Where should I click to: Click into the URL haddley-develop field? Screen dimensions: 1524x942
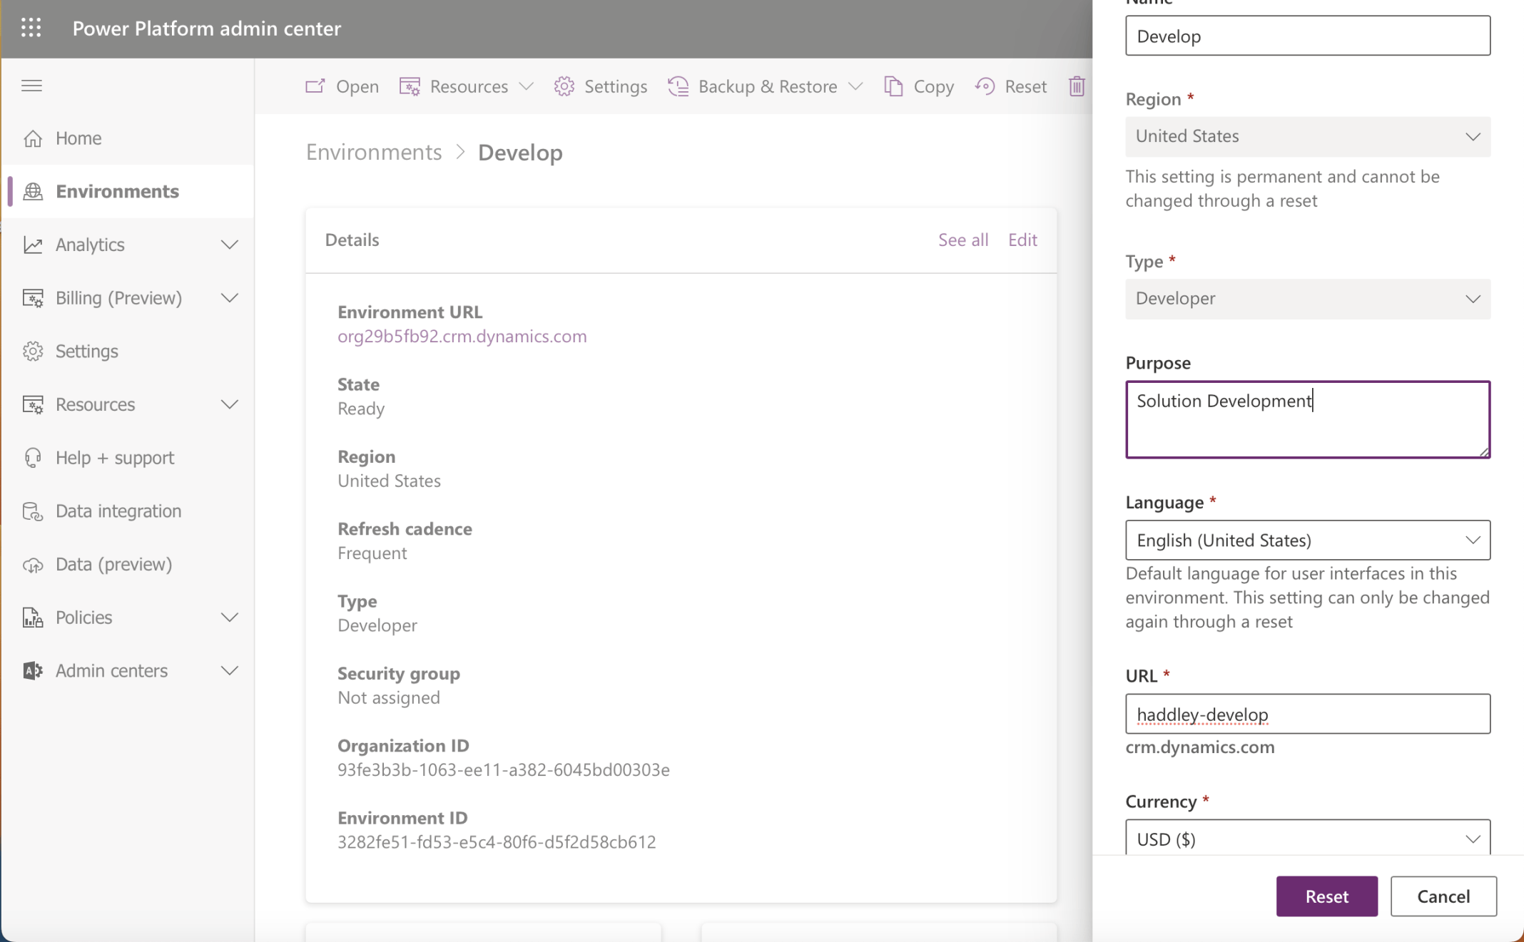1307,714
